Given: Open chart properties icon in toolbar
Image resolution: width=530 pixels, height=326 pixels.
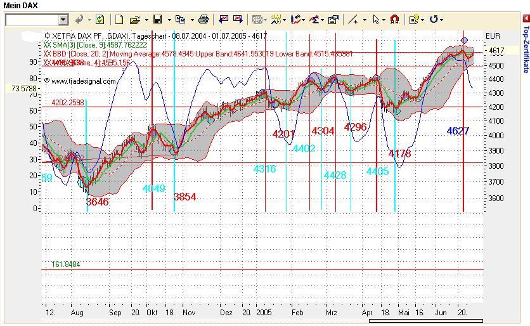Looking at the screenshot, I should tap(333, 20).
